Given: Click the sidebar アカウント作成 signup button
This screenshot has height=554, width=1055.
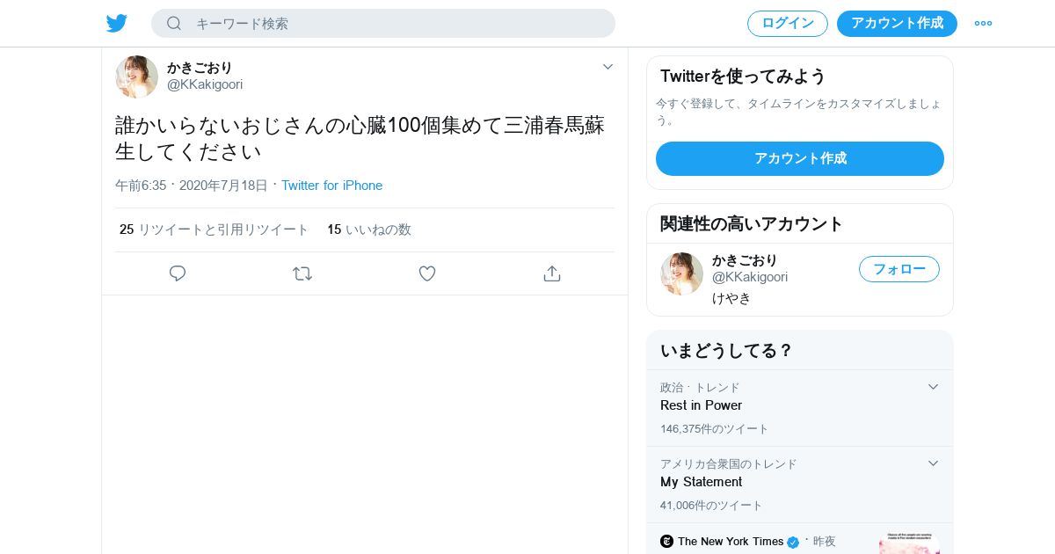Looking at the screenshot, I should (x=800, y=158).
